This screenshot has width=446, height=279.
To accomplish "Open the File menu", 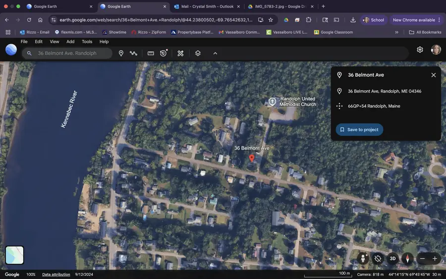I will coord(24,42).
